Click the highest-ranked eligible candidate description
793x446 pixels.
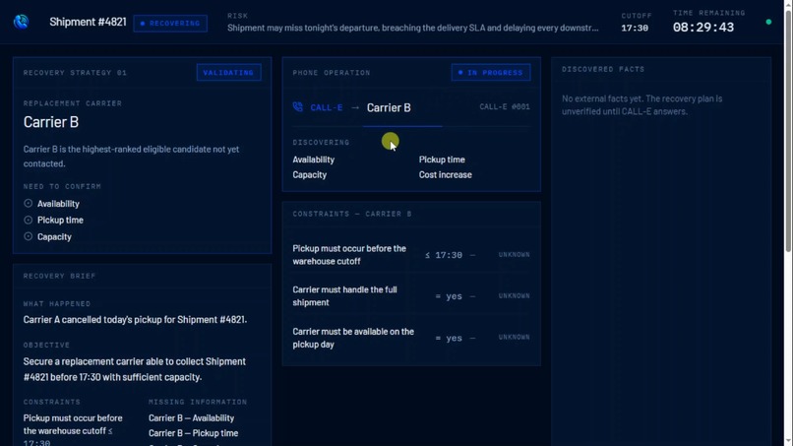click(132, 157)
